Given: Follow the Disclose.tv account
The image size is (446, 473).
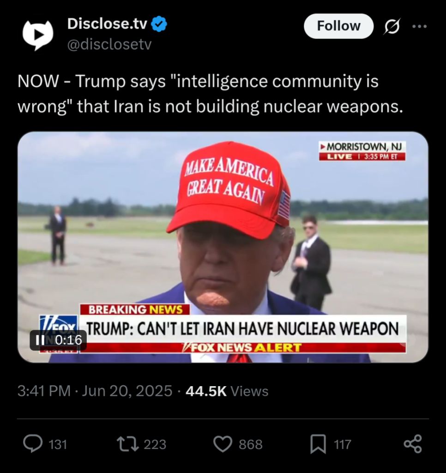Looking at the screenshot, I should tap(338, 26).
